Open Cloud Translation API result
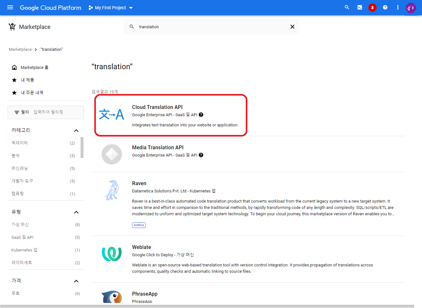 tap(157, 107)
